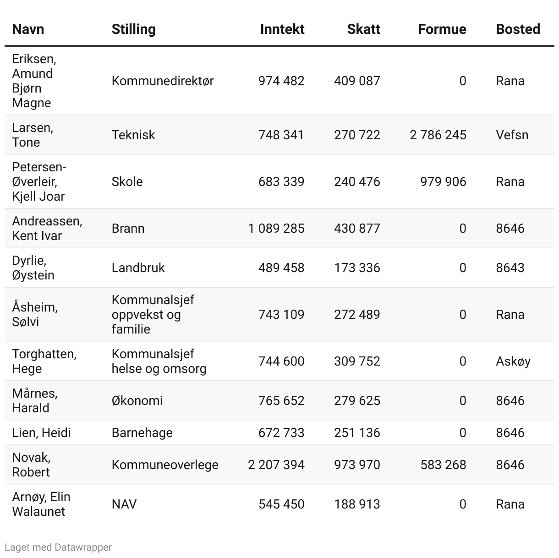Viewport: 559px width, 558px height.
Task: Click the Kommunalsjef oppvekst og familie cell
Action: point(153,315)
